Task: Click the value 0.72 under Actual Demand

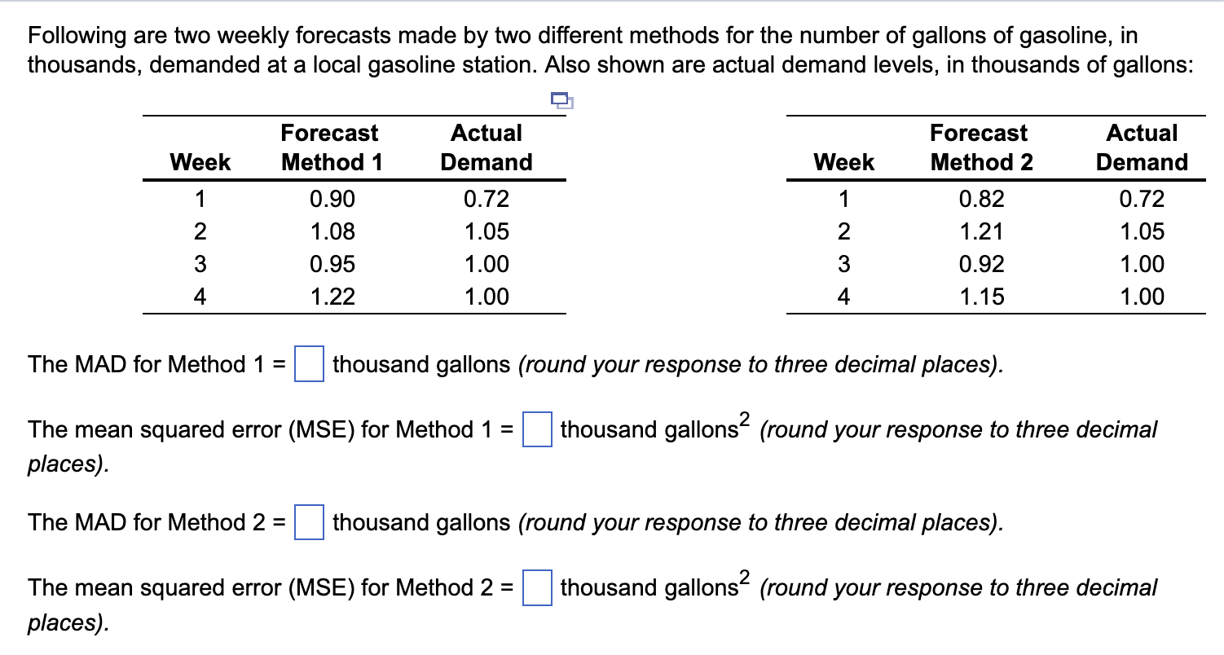Action: pos(487,199)
